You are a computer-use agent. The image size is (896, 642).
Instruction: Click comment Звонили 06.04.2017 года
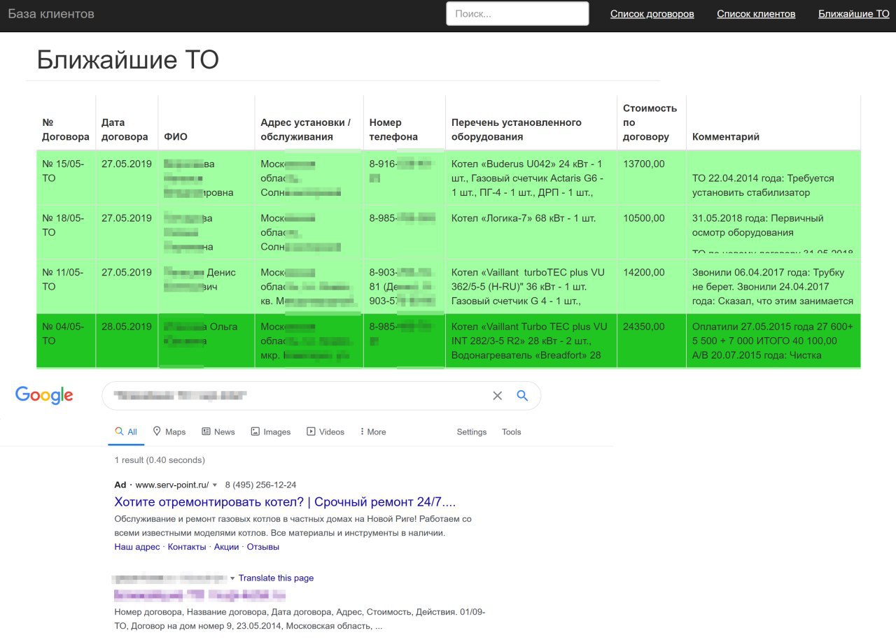[x=773, y=286]
